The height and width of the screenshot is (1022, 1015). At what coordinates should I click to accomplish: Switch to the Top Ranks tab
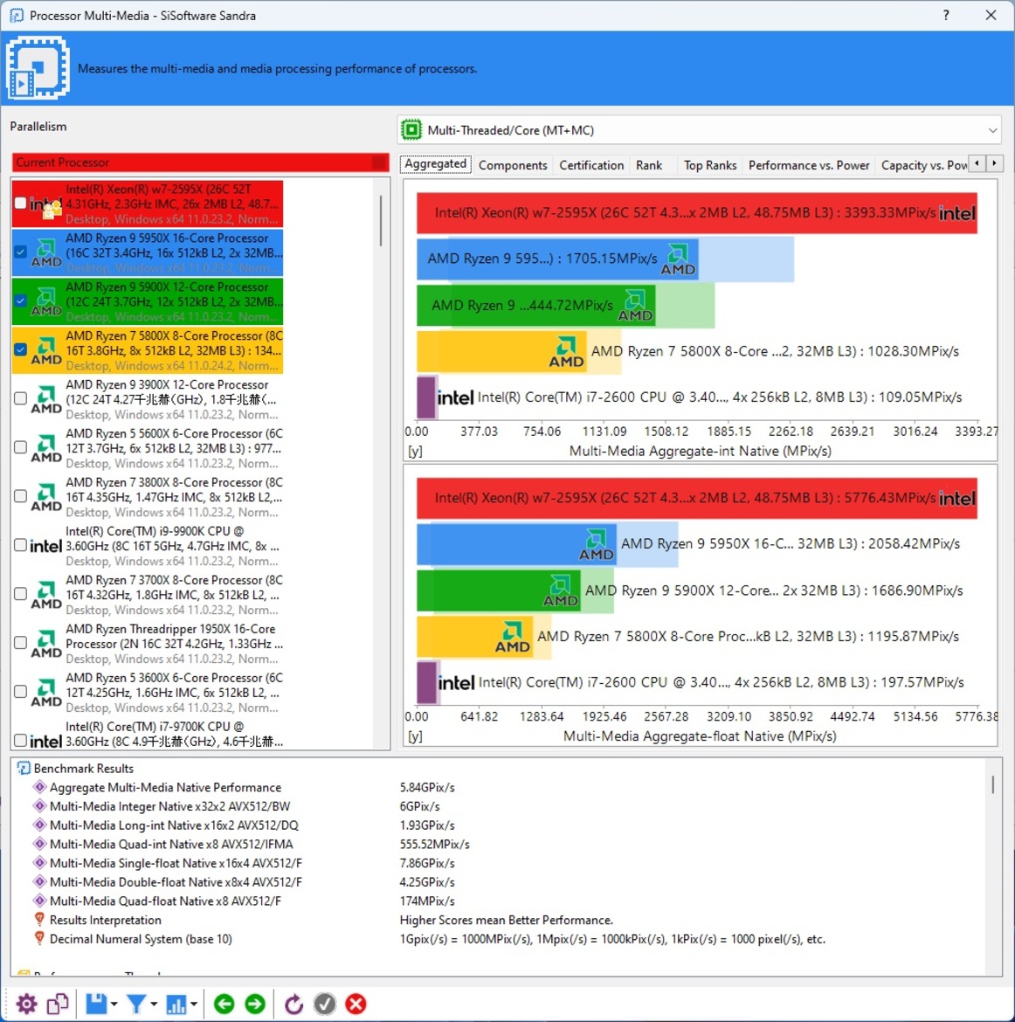[x=710, y=165]
